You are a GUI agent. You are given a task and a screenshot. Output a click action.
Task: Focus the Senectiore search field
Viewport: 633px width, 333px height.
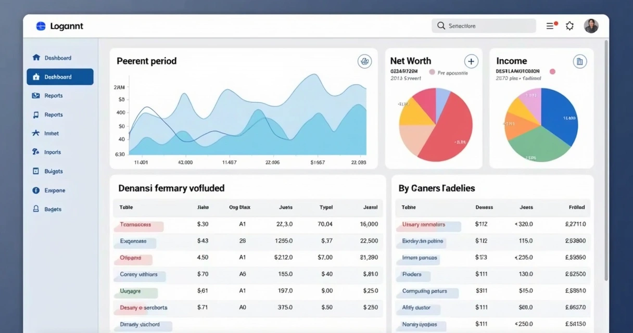(x=484, y=25)
